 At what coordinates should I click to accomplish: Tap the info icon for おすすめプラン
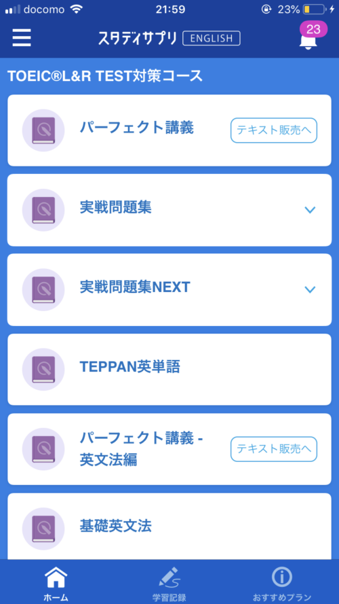282,577
